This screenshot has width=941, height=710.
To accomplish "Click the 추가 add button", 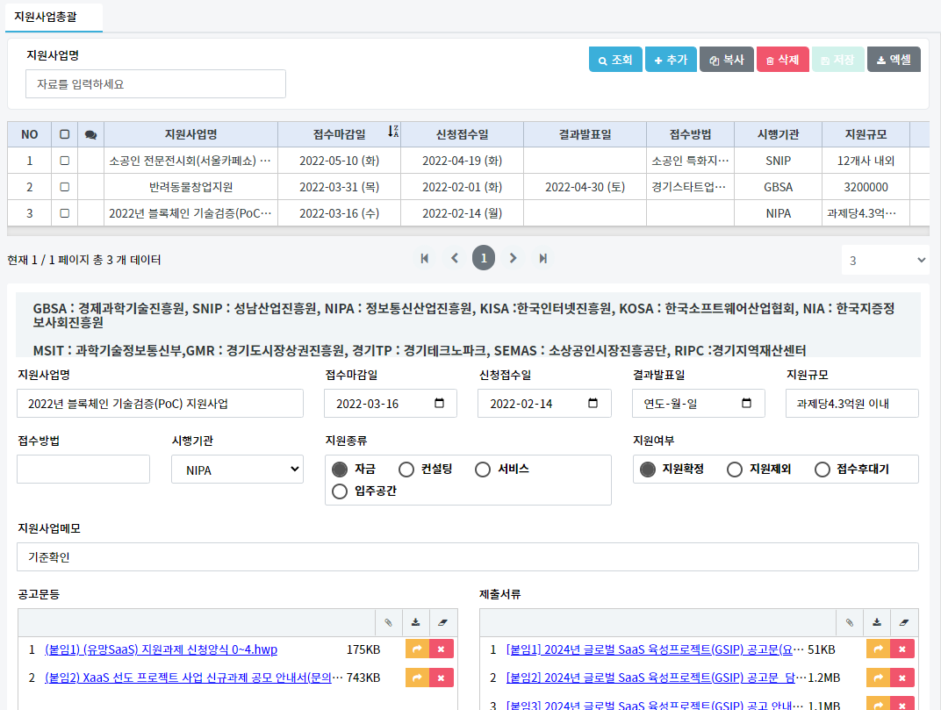I will 671,60.
